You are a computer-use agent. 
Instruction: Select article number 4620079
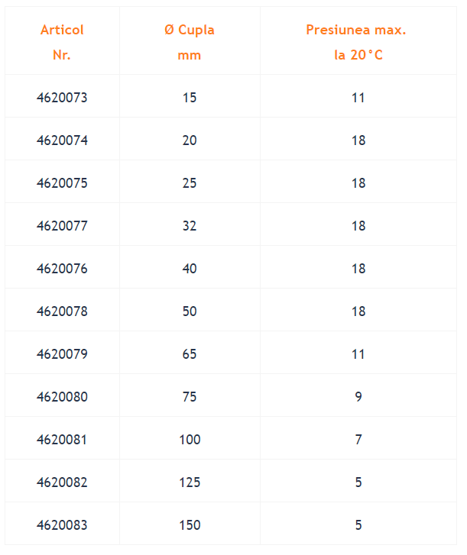(62, 354)
